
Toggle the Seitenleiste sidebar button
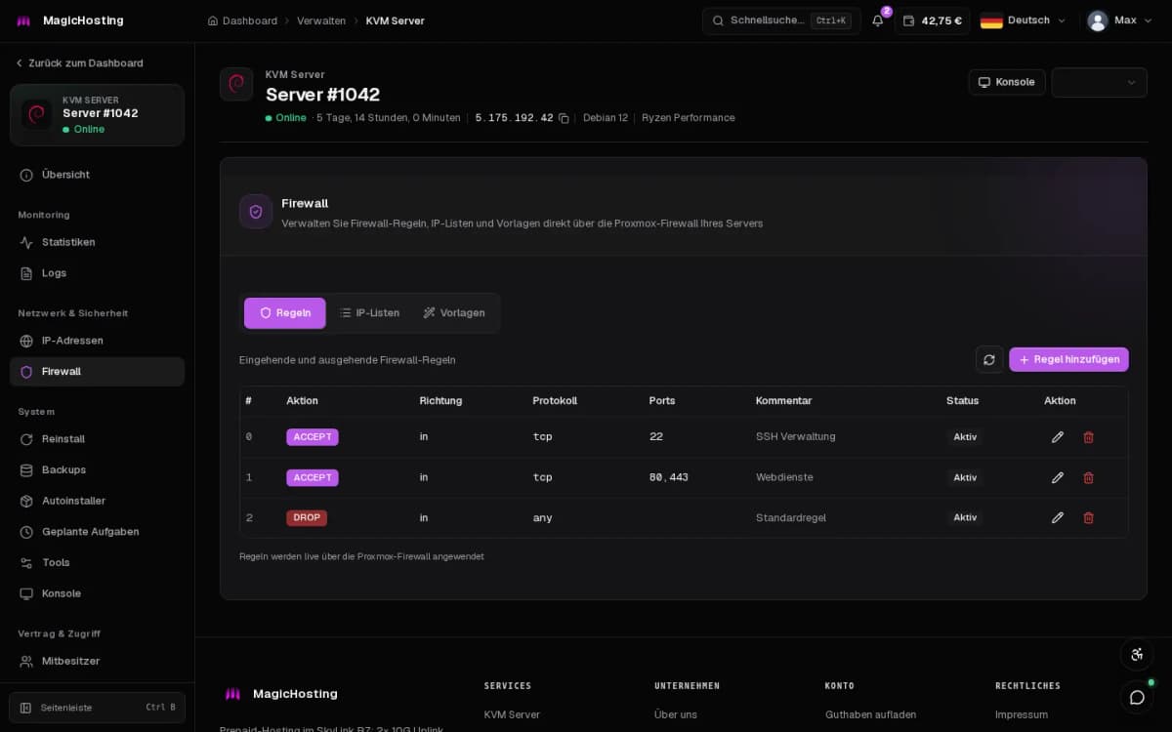point(97,708)
